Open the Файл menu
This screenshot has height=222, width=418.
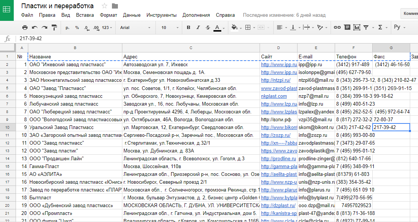(x=27, y=15)
